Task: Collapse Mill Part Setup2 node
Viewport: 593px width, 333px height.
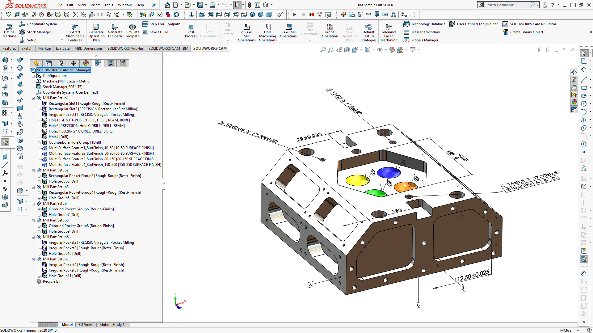Action: [33, 170]
